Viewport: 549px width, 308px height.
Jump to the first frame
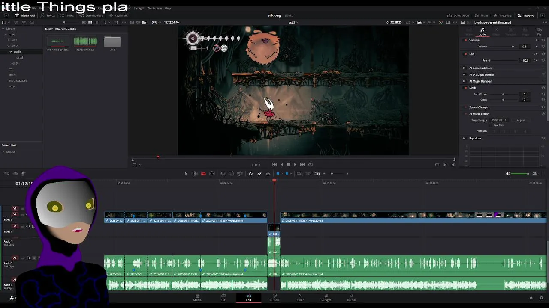[274, 164]
